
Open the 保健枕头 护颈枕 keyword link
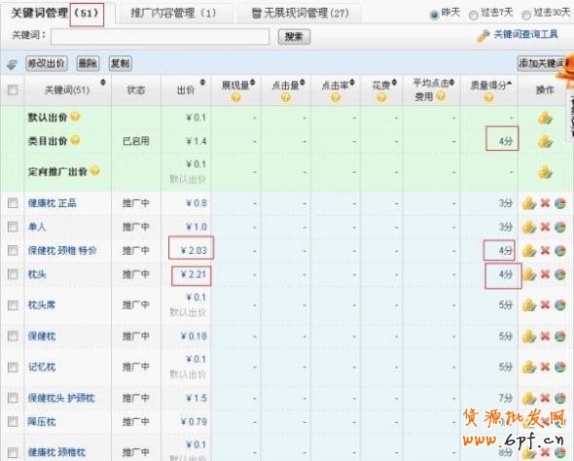pyautogui.click(x=61, y=398)
